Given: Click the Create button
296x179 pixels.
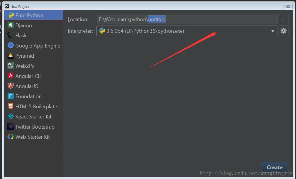Looking at the screenshot, I should pos(275,167).
